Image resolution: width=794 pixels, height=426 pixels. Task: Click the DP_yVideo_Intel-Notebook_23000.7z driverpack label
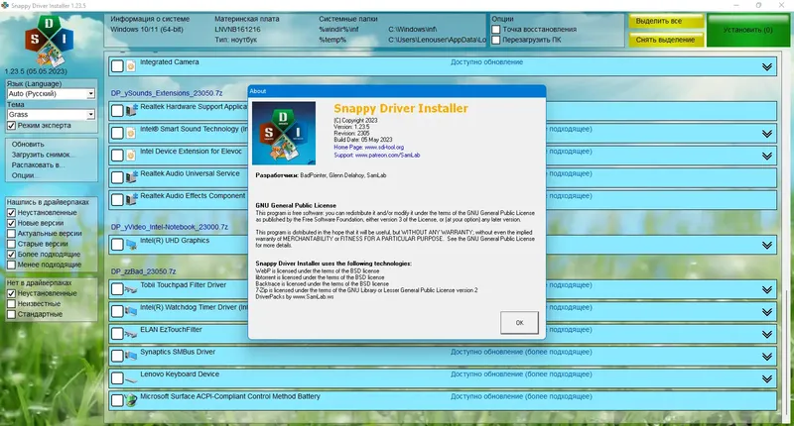[170, 227]
